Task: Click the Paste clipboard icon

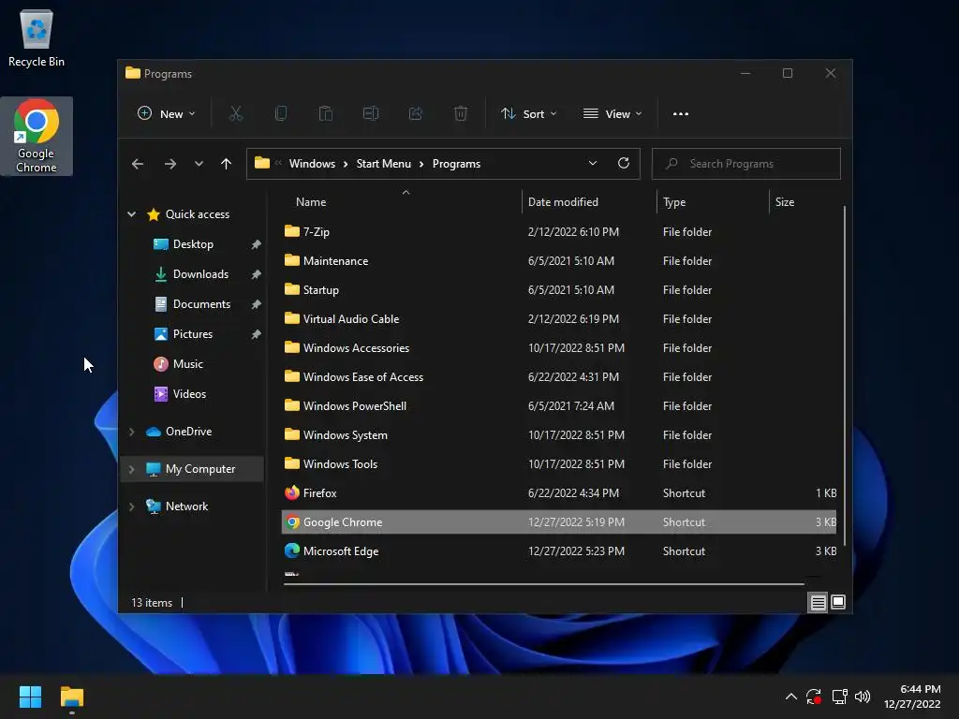Action: pyautogui.click(x=325, y=113)
